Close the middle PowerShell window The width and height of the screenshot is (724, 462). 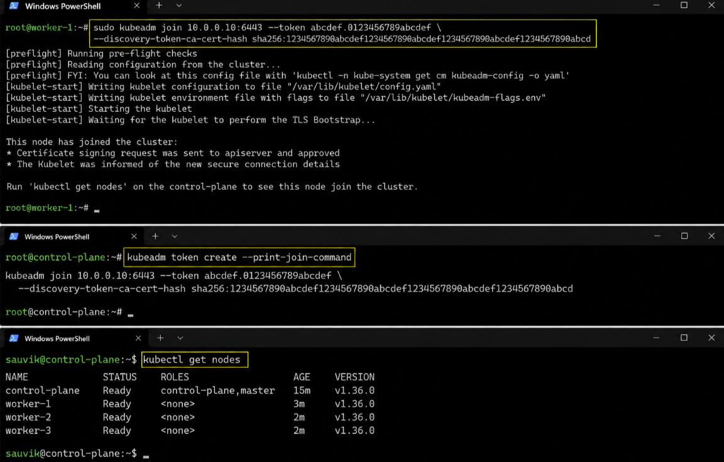[711, 236]
